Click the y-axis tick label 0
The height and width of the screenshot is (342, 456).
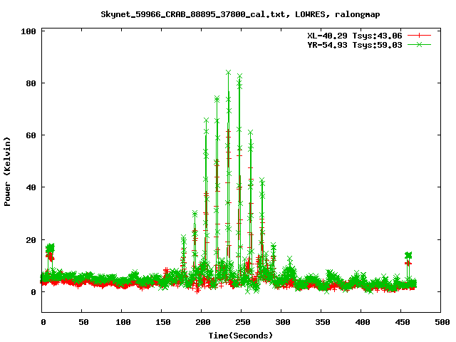(33, 292)
